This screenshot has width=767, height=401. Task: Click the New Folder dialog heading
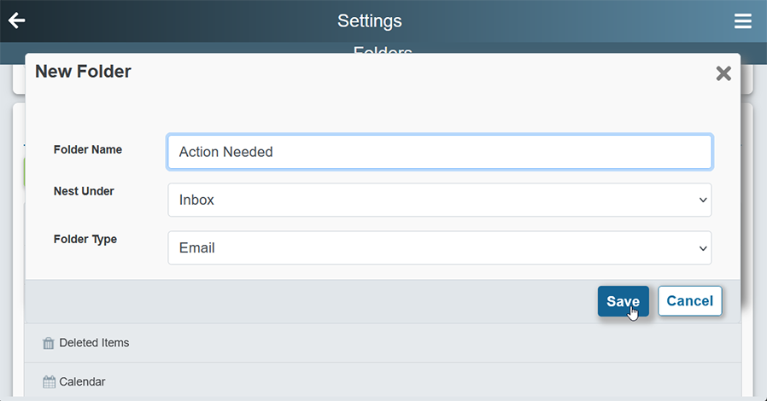(x=83, y=72)
